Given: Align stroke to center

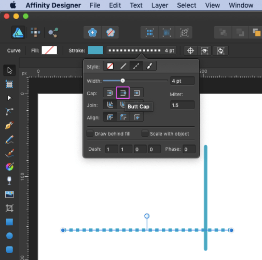Looking at the screenshot, I should 110,117.
